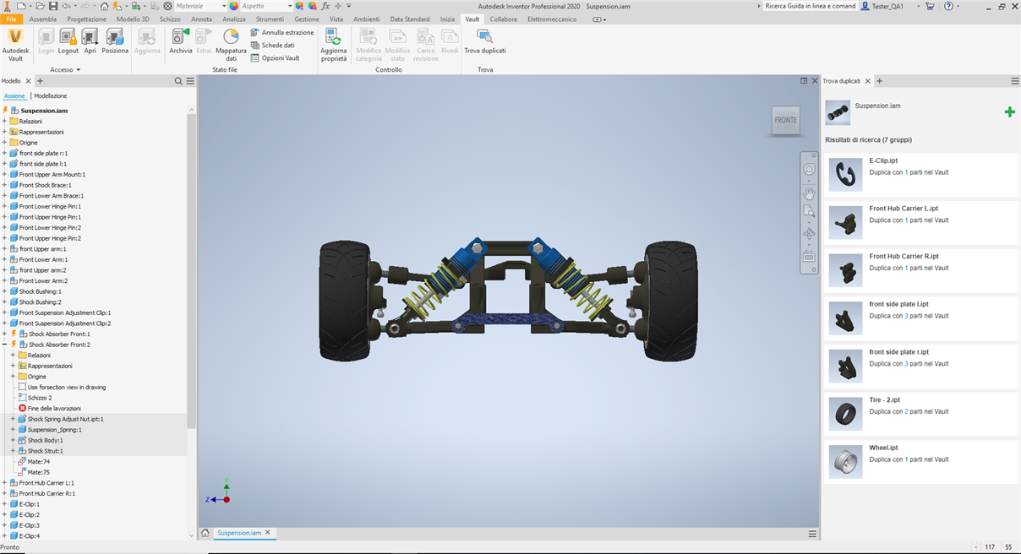Image resolution: width=1021 pixels, height=554 pixels.
Task: Expand Suspension_Spring:1 node
Action: click(x=13, y=430)
